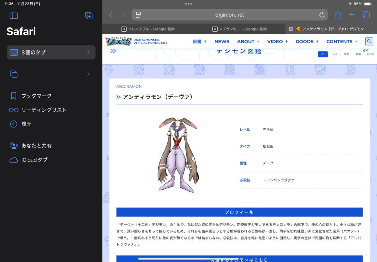Reload the digimon.net page
Image resolution: width=377 pixels, height=262 pixels.
coord(321,15)
